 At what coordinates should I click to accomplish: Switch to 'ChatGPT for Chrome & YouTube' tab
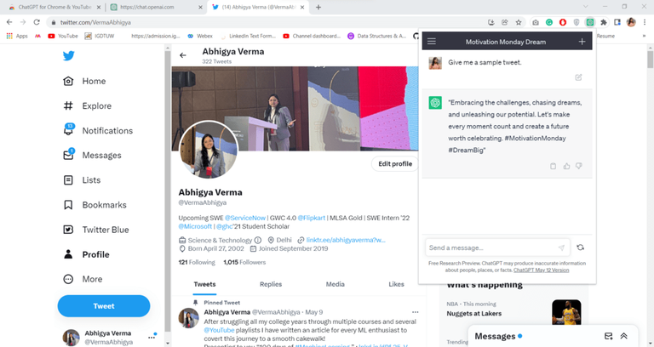click(x=54, y=7)
